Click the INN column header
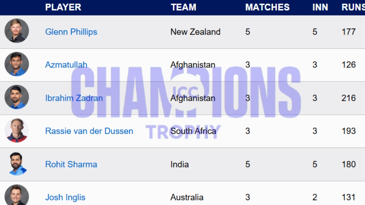The width and height of the screenshot is (365, 205). coord(320,7)
